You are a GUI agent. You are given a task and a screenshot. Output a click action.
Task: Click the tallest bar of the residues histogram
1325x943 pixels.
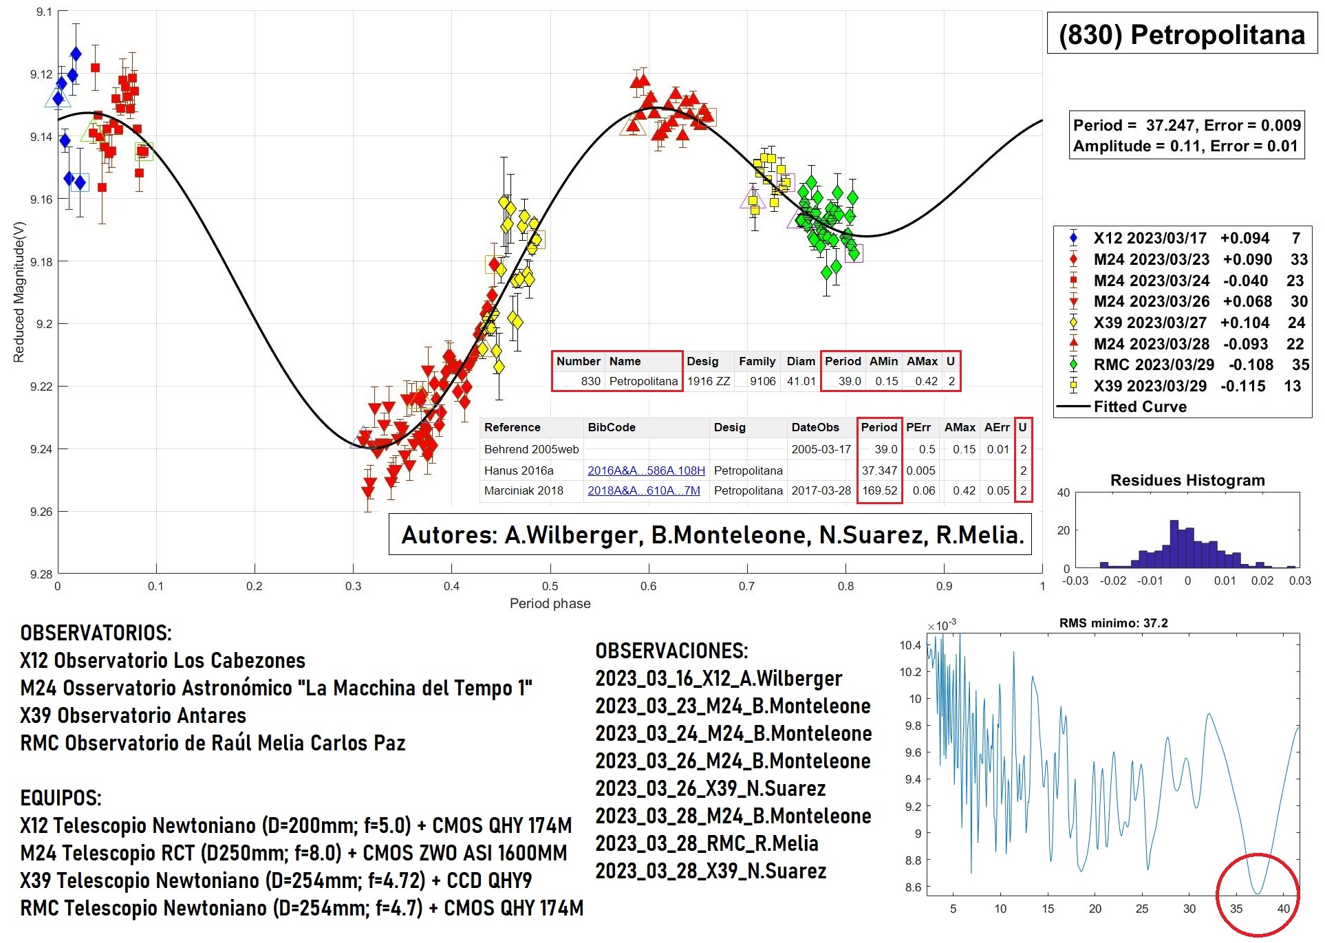pyautogui.click(x=1174, y=545)
